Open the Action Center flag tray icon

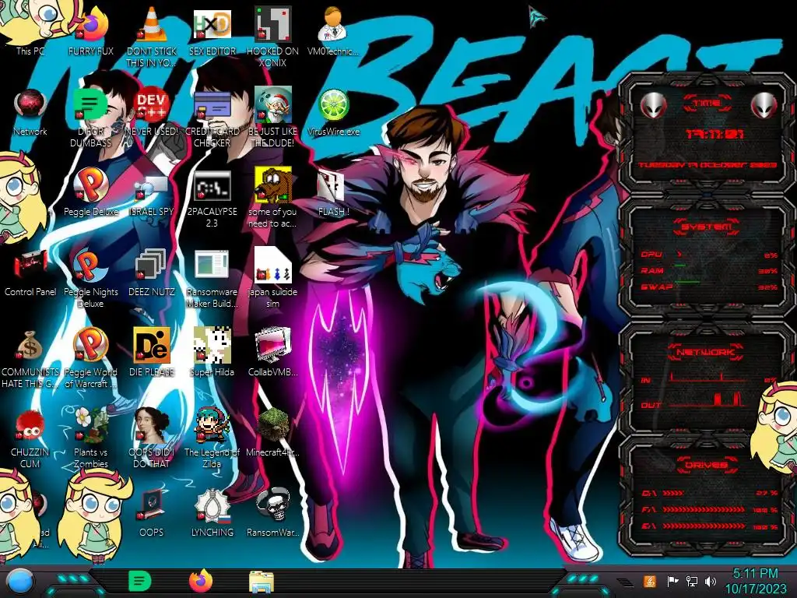pyautogui.click(x=672, y=581)
